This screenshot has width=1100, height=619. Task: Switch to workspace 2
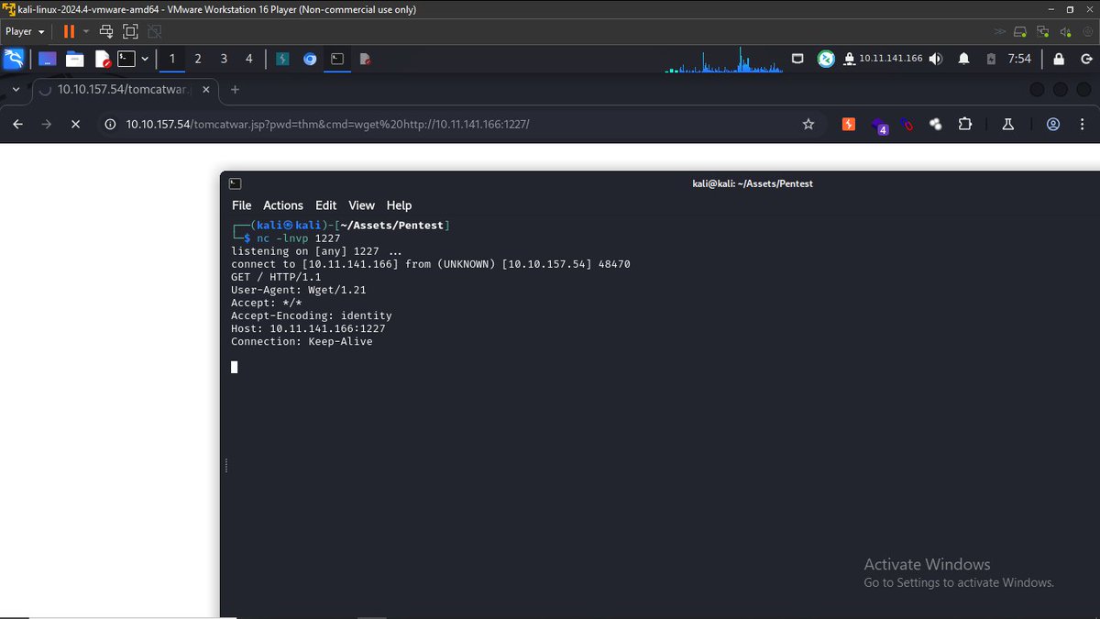coord(198,59)
